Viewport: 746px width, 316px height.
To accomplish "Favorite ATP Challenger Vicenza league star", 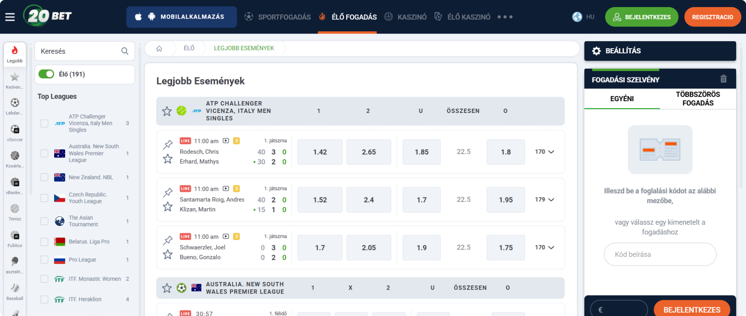I will [x=167, y=111].
